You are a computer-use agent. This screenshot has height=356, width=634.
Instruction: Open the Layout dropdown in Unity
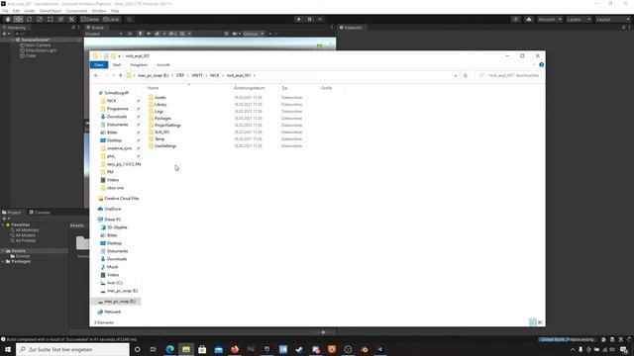tap(612, 20)
